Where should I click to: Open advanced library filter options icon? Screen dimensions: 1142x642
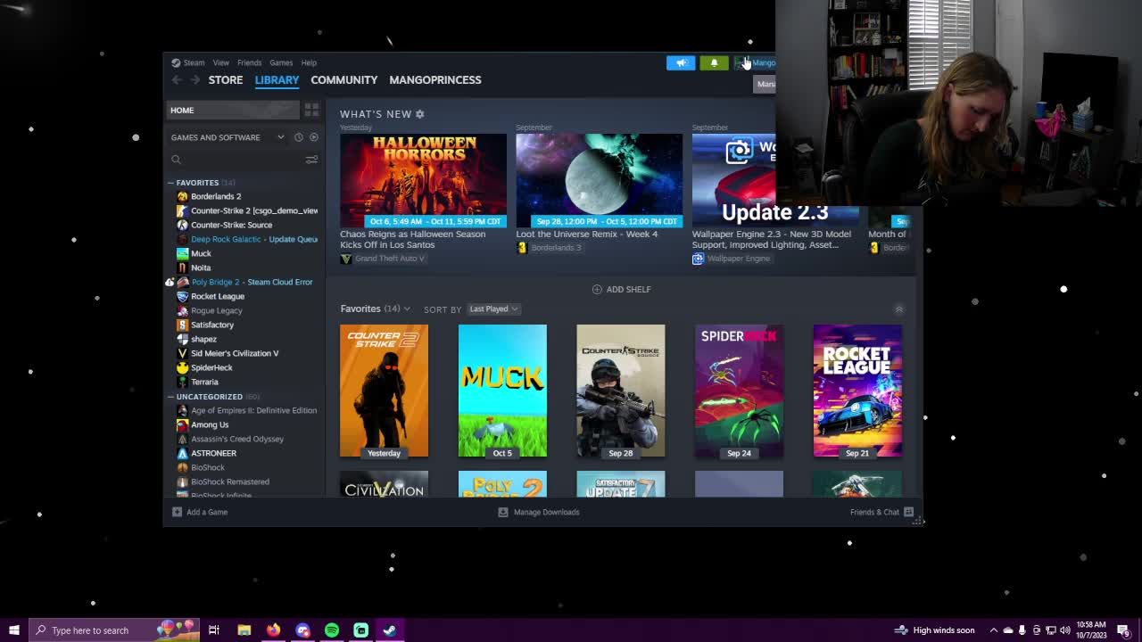[311, 160]
